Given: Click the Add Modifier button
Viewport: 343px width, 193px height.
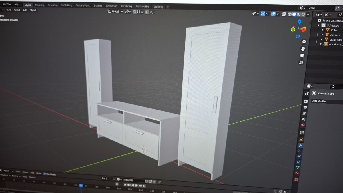Looking at the screenshot, I should [319, 101].
